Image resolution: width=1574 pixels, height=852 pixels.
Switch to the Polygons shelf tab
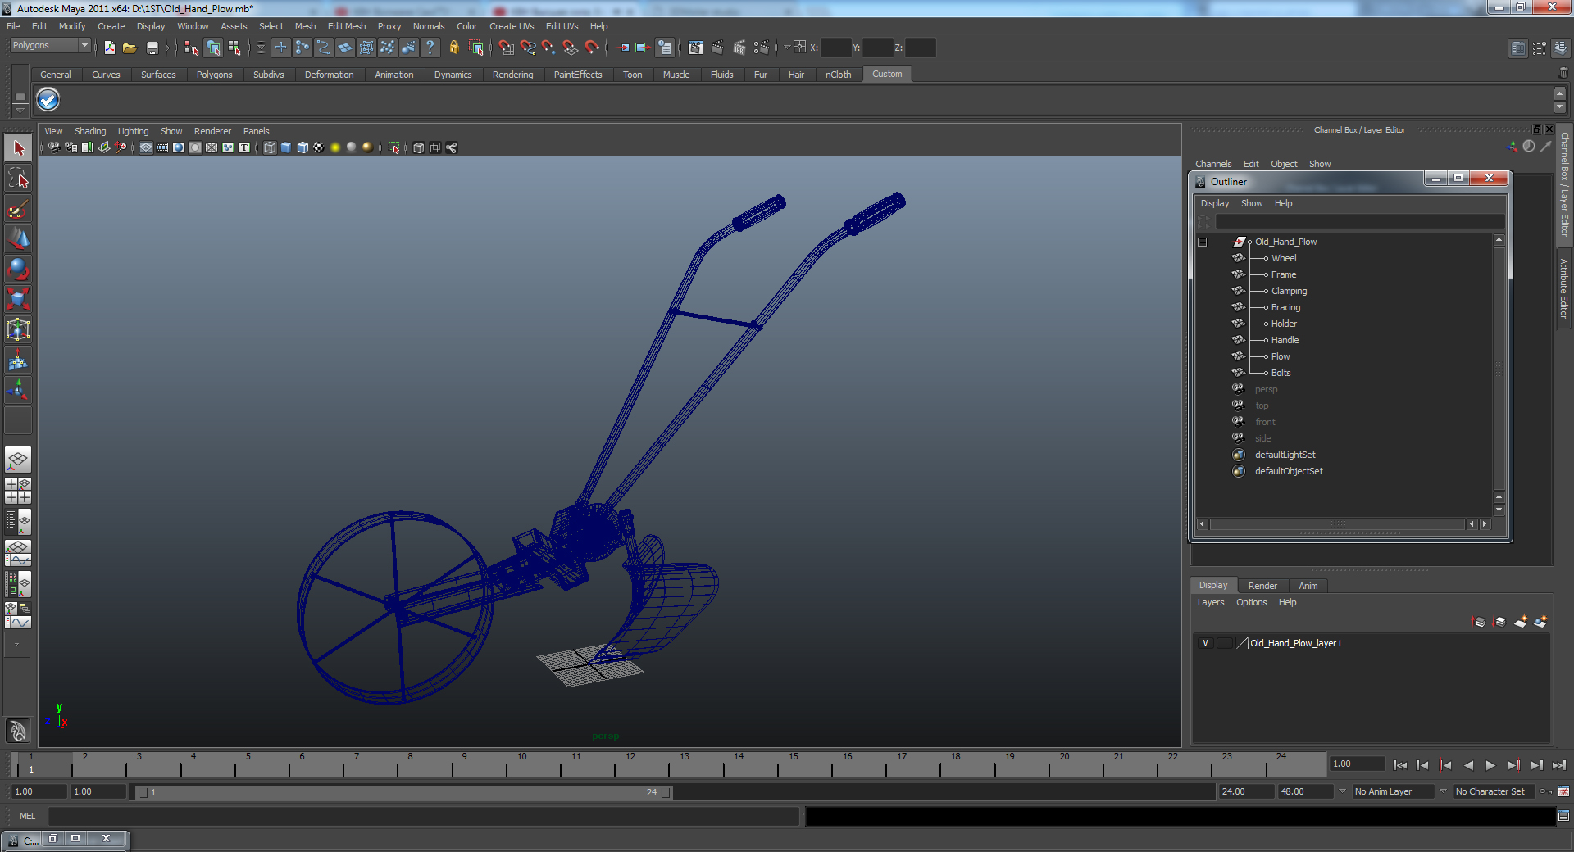[214, 75]
